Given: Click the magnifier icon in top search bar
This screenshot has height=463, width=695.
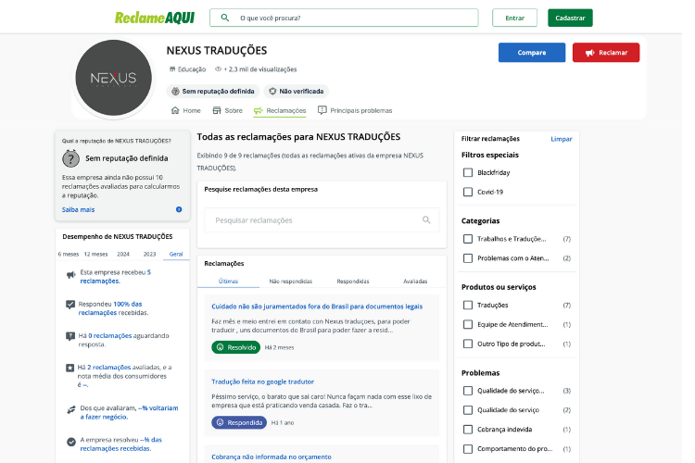Looking at the screenshot, I should click(x=225, y=18).
